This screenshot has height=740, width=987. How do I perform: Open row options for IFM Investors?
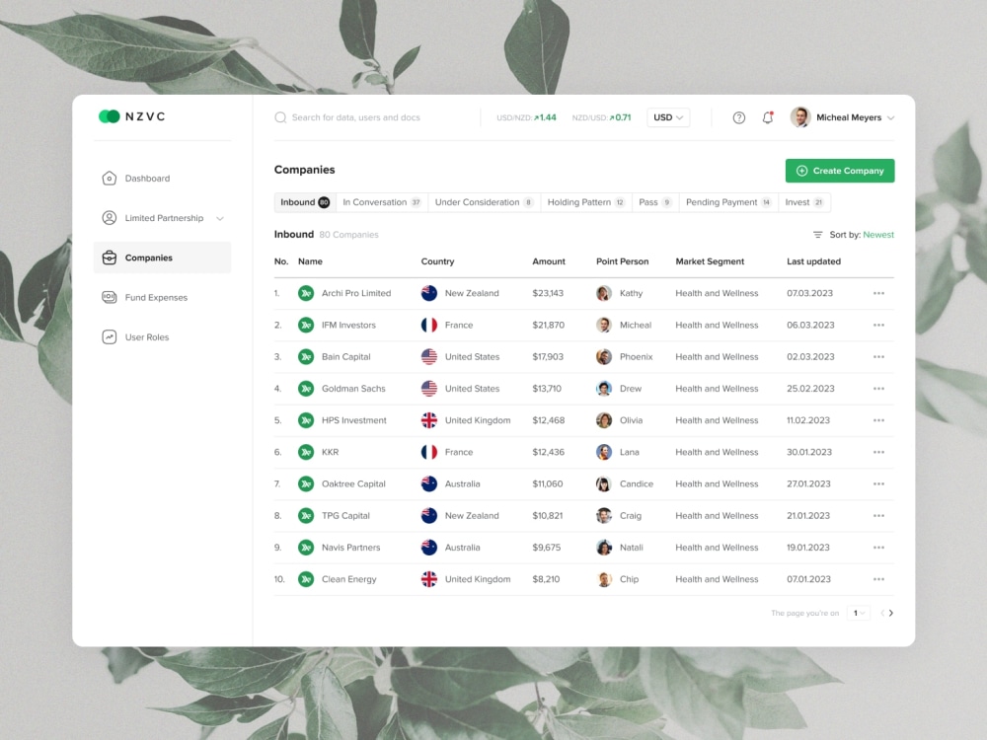click(878, 325)
